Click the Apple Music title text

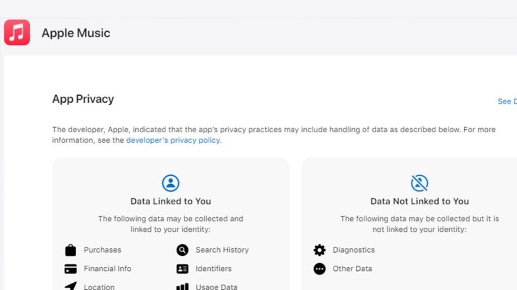pyautogui.click(x=76, y=33)
